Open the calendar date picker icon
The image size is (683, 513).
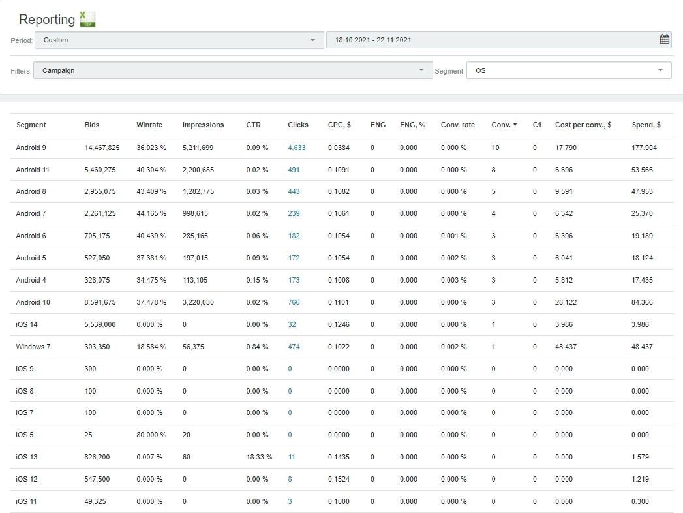(x=664, y=40)
